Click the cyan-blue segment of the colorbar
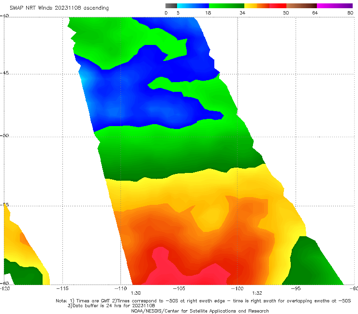The width and height of the screenshot is (358, 314). coord(193,6)
